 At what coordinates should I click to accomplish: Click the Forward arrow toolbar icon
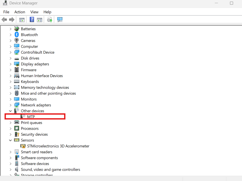pos(12,20)
